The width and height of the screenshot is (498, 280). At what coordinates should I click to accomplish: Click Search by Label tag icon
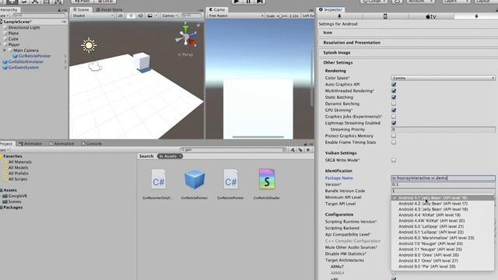pos(300,150)
